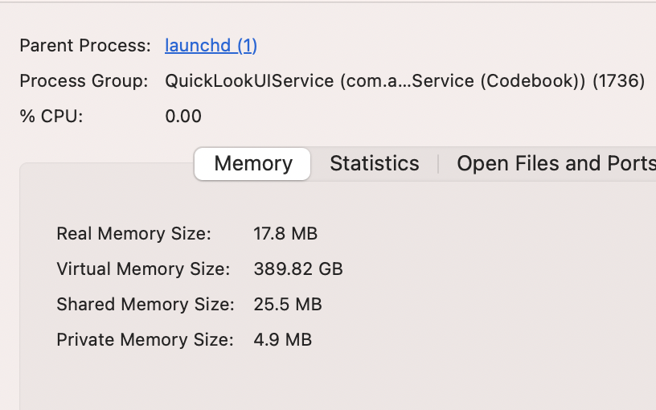656x410 pixels.
Task: Click the % CPU label
Action: pos(51,116)
